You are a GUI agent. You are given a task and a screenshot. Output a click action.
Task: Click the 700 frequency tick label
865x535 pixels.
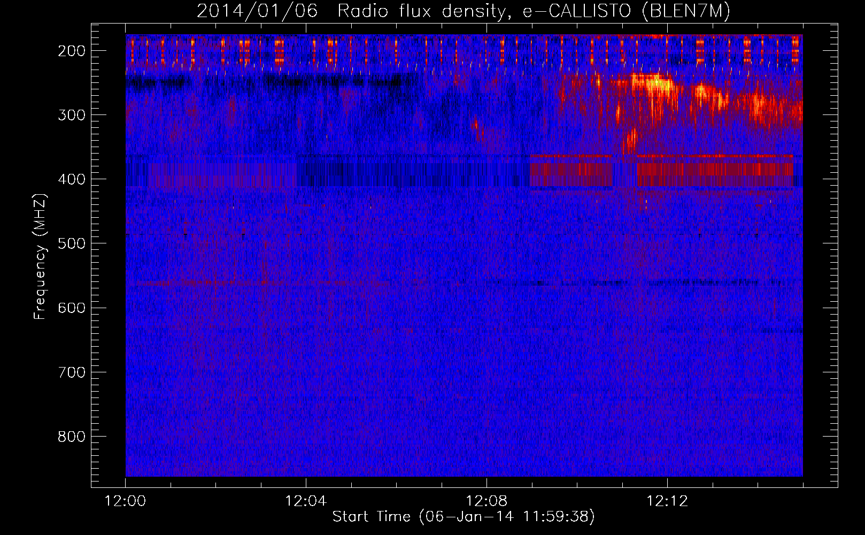tap(72, 372)
